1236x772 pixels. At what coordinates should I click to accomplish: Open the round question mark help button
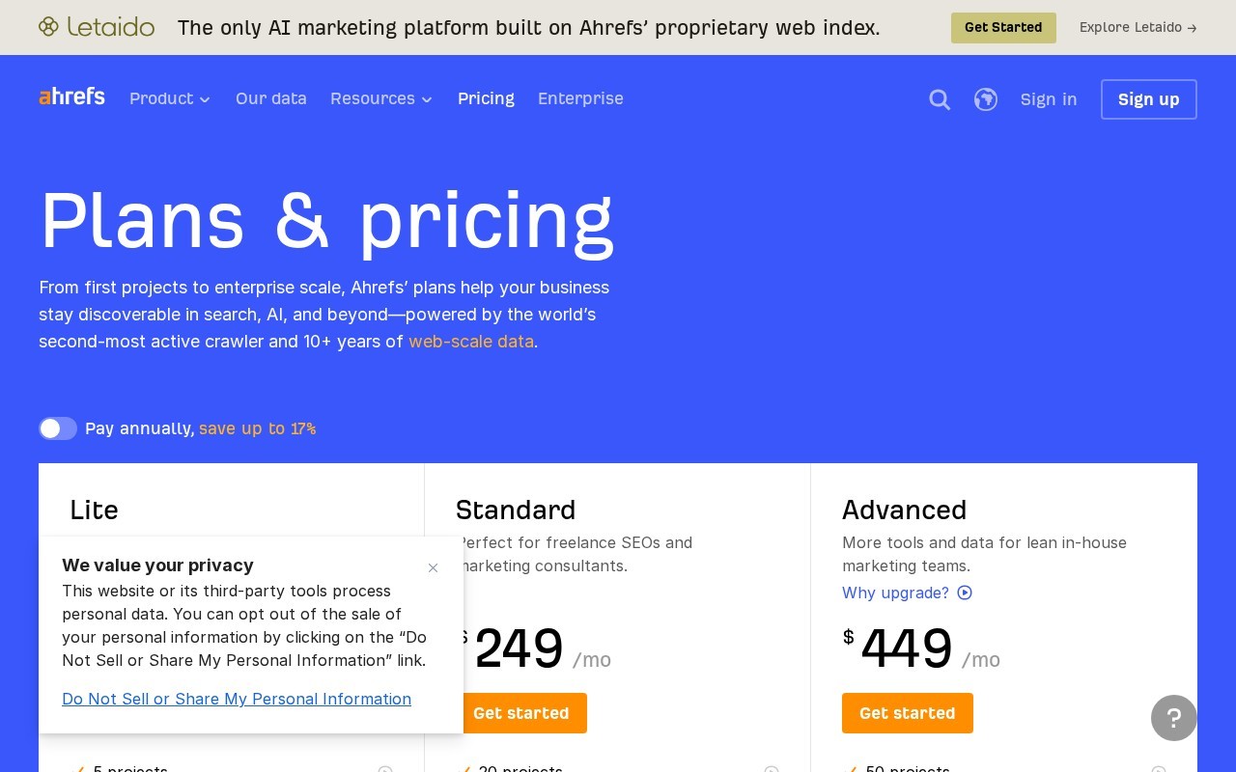(x=1174, y=718)
